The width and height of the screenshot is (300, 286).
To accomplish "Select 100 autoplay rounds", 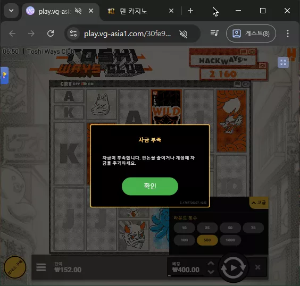I will click(x=184, y=240).
